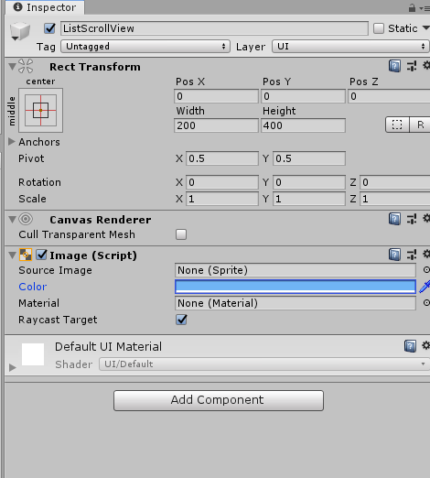The width and height of the screenshot is (430, 478).
Task: Open the anchor presets box
Action: pos(40,110)
